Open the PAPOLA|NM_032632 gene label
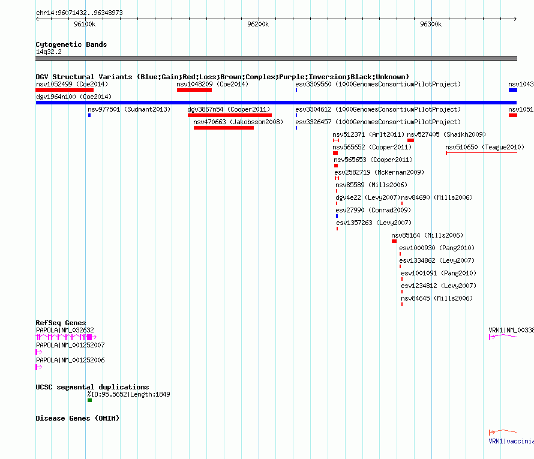This screenshot has width=534, height=459. tap(65, 330)
